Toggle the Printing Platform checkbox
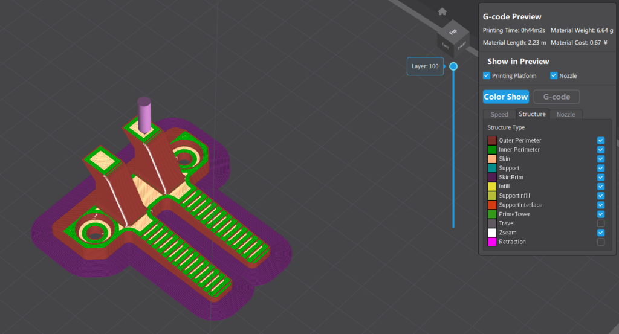 (x=487, y=75)
